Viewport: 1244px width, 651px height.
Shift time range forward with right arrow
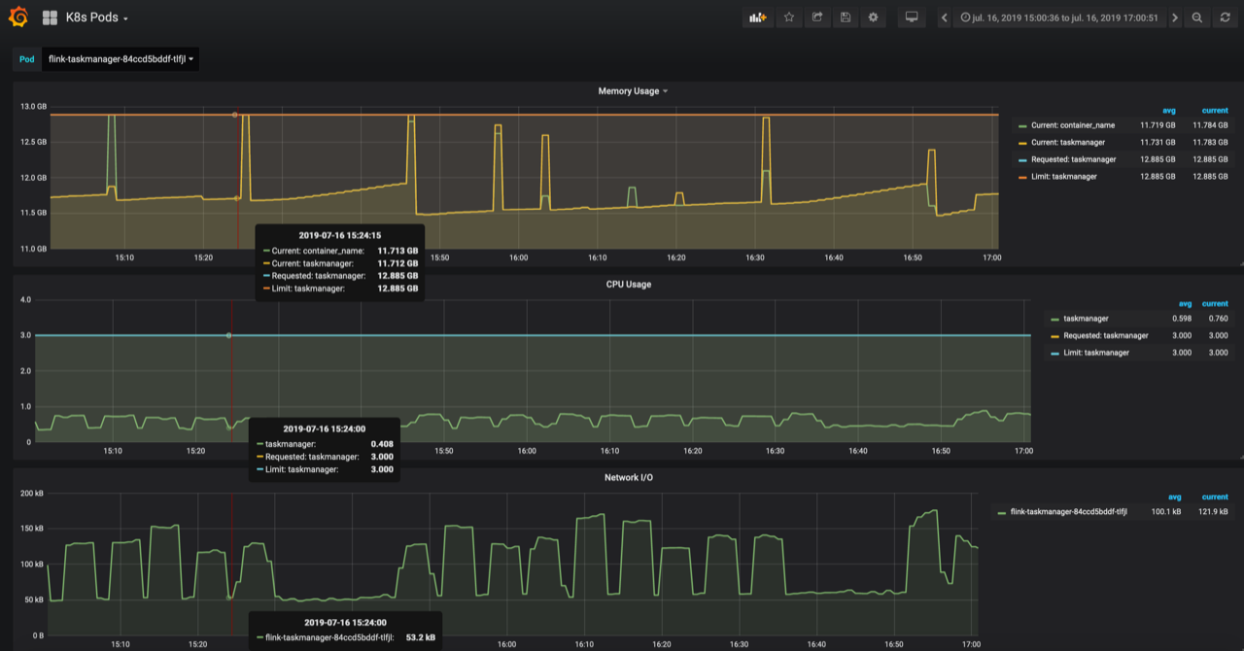(x=1175, y=17)
